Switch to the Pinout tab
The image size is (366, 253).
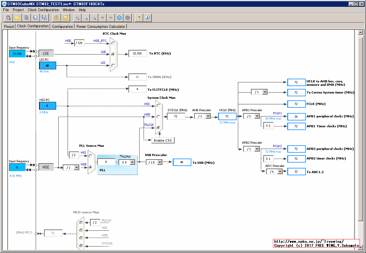[x=9, y=26]
